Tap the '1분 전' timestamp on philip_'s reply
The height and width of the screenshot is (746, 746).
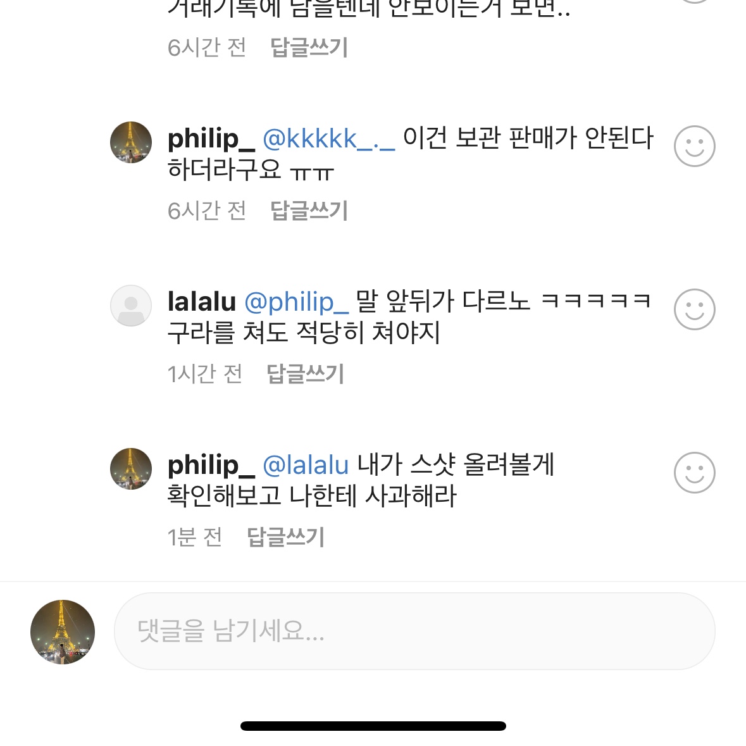coord(195,537)
